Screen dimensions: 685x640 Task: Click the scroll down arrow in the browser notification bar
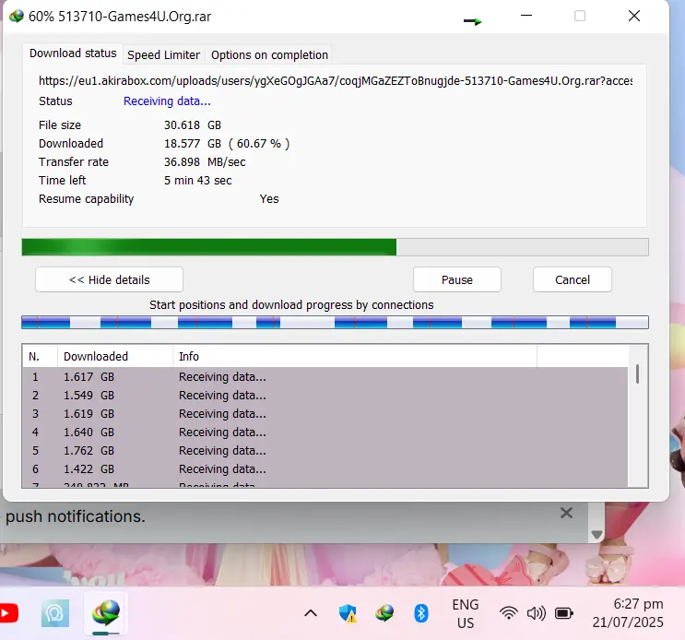click(x=596, y=534)
